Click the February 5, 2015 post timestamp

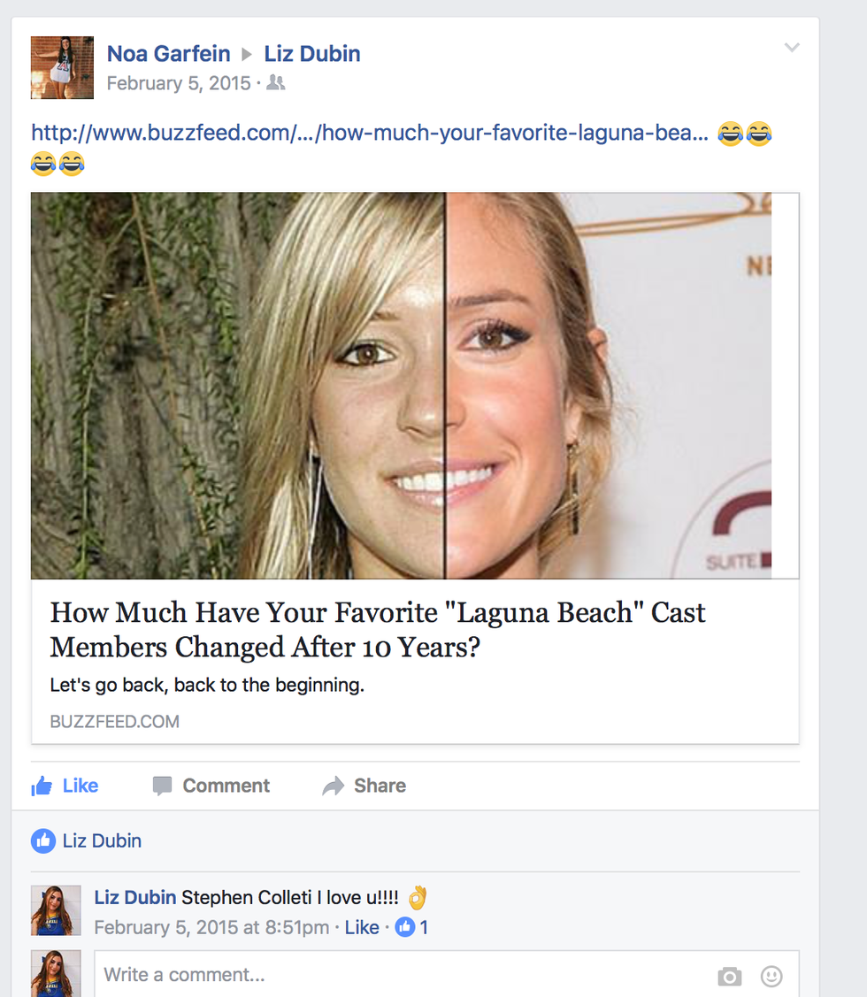coord(179,83)
